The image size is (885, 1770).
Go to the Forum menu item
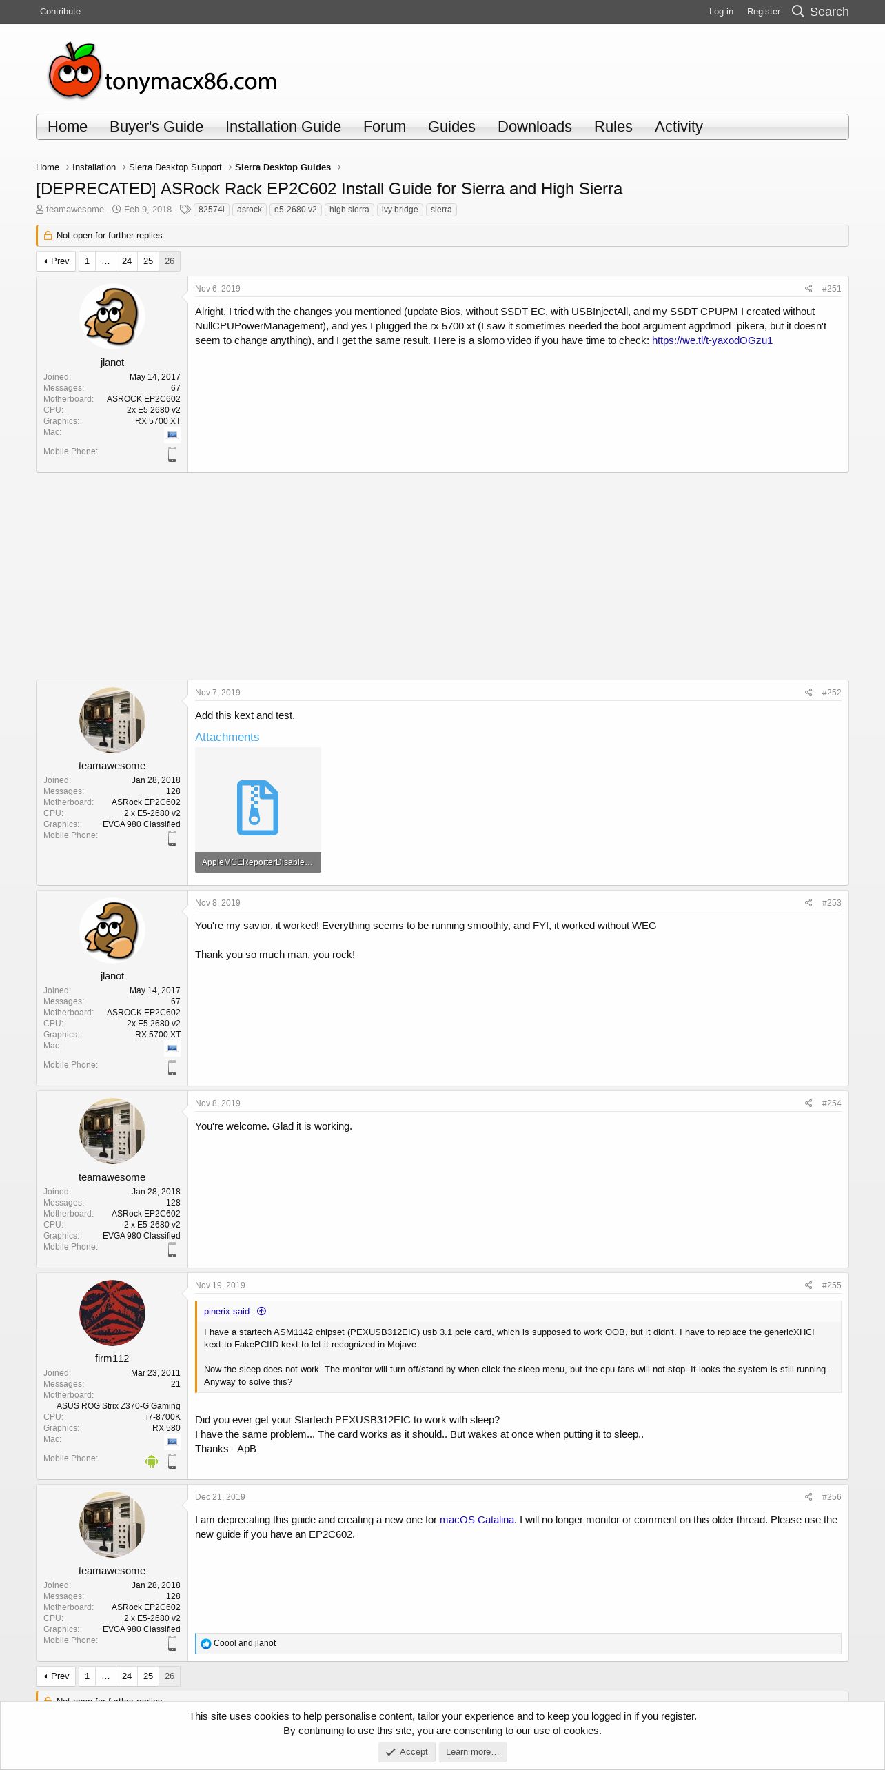(385, 127)
